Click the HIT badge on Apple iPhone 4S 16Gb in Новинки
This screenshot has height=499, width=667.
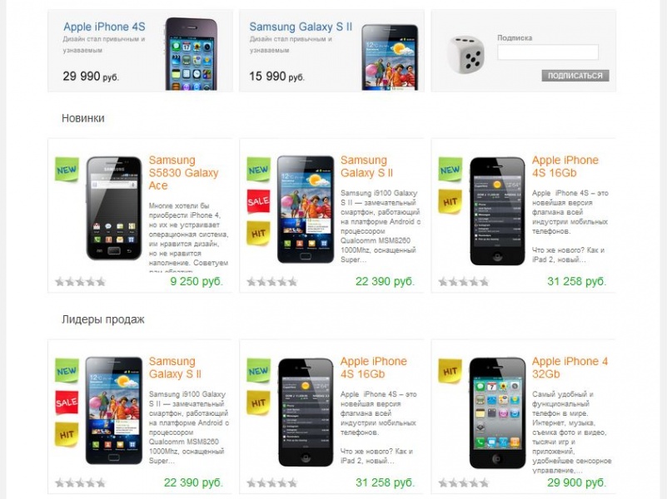click(450, 201)
